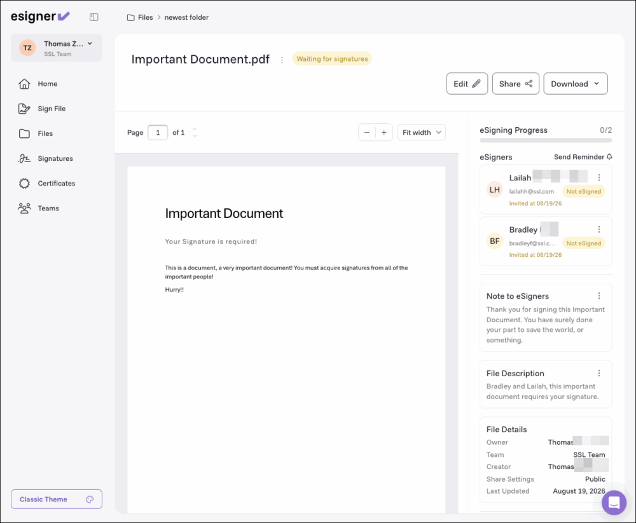Open Note to eSigners options menu
This screenshot has width=636, height=523.
[x=598, y=296]
